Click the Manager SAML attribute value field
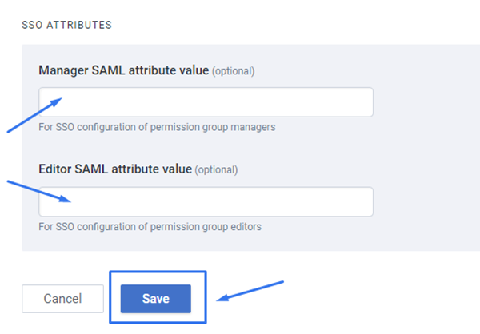The width and height of the screenshot is (480, 334). (x=206, y=102)
